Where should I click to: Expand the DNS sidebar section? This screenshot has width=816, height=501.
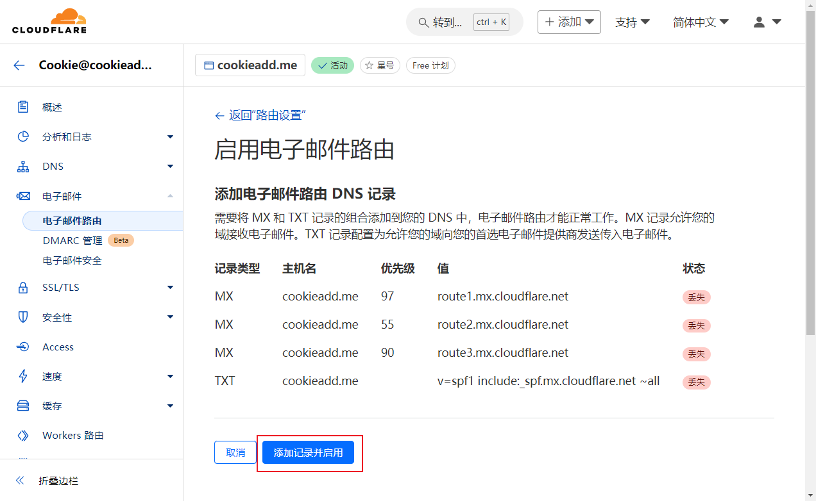coord(170,167)
